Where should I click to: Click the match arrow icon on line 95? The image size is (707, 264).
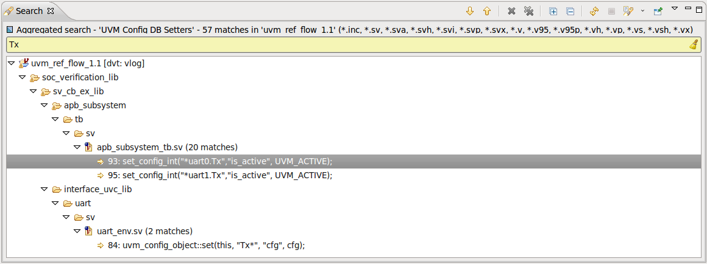click(101, 175)
